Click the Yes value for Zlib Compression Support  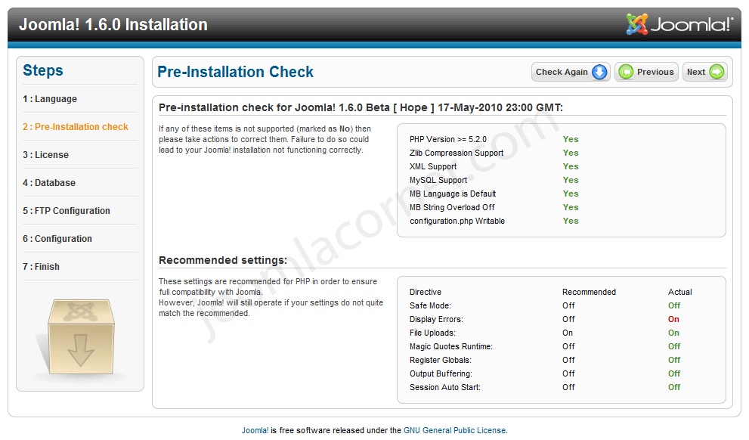click(571, 153)
